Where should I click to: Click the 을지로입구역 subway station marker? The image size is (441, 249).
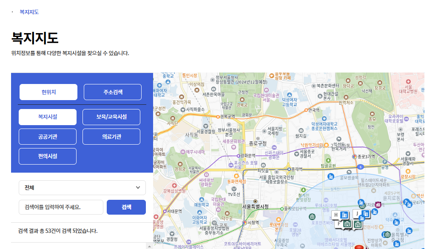(x=282, y=209)
